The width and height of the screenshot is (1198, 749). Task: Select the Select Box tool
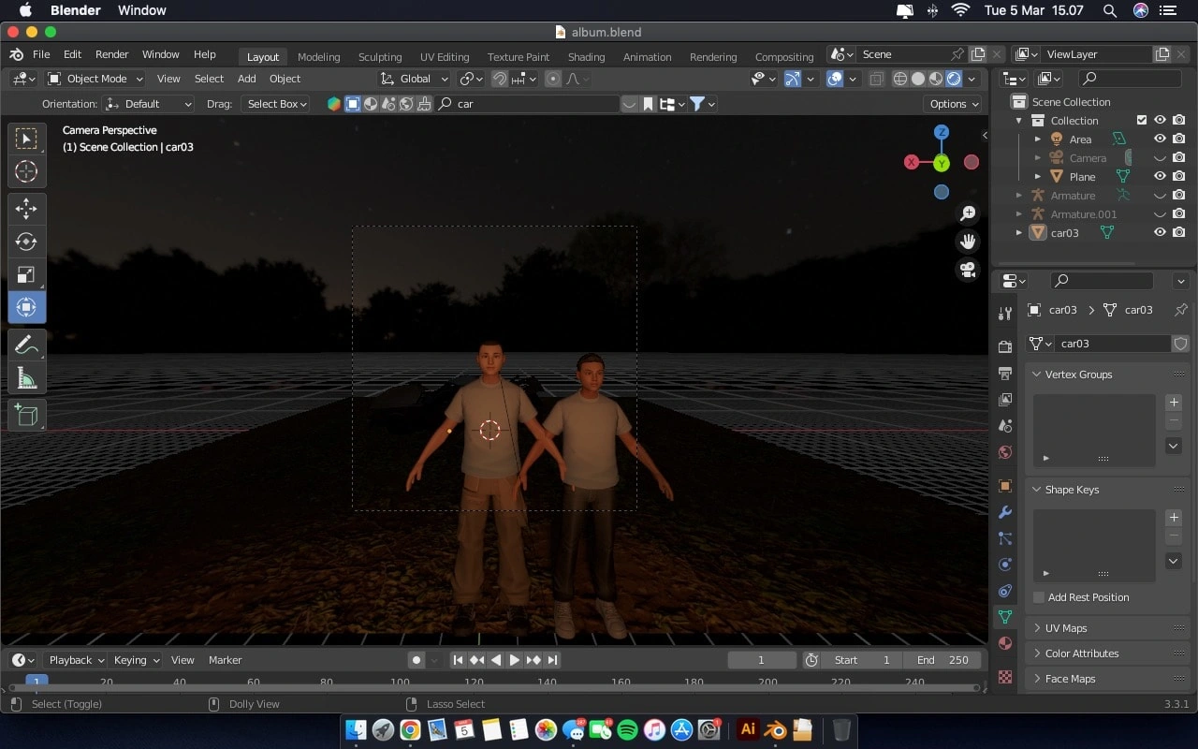[26, 139]
